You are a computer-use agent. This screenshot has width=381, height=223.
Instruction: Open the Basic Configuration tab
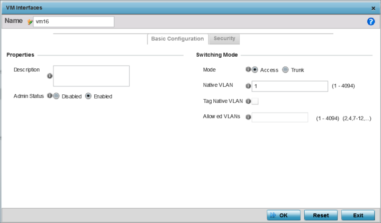click(177, 39)
